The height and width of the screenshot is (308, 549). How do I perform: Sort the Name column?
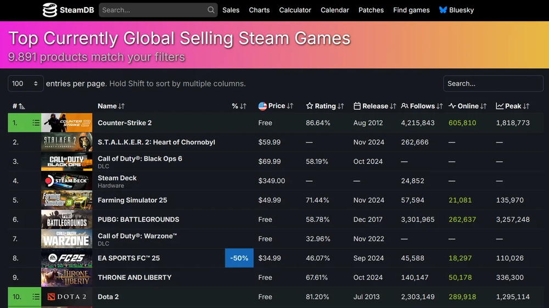(x=111, y=106)
